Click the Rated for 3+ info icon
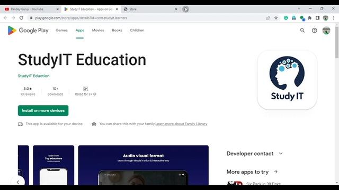339x190 pixels. click(95, 94)
